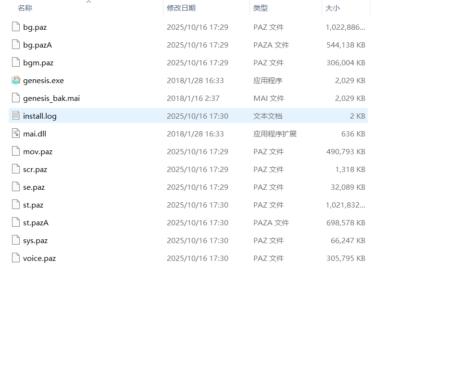Screen dimensions: 474x369
Task: Sort by 大小 column header
Action: (x=333, y=8)
